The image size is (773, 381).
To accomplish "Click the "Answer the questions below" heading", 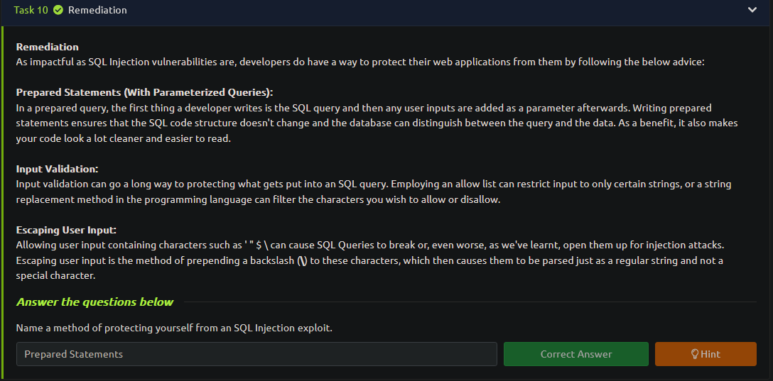I will pos(94,302).
